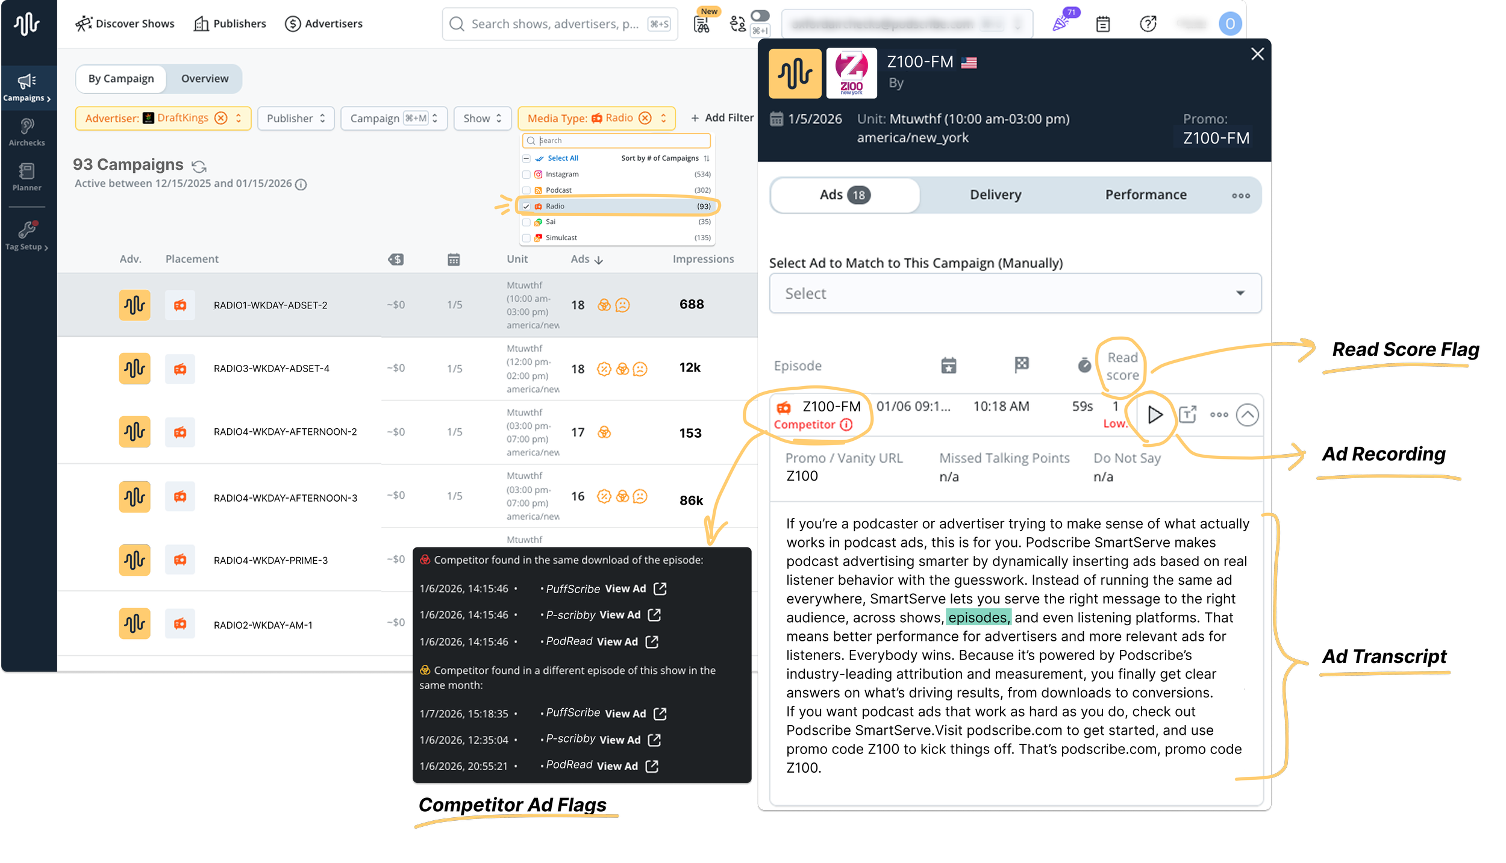
Task: Click the Competitor info icon
Action: click(x=846, y=425)
